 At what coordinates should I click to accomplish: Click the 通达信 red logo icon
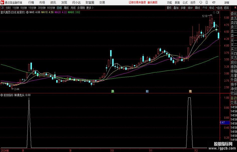(2, 2)
